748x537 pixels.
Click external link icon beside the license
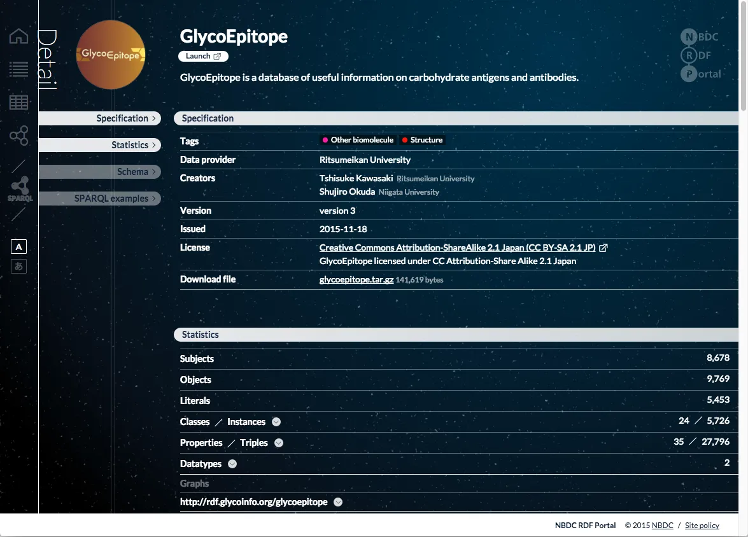[603, 248]
